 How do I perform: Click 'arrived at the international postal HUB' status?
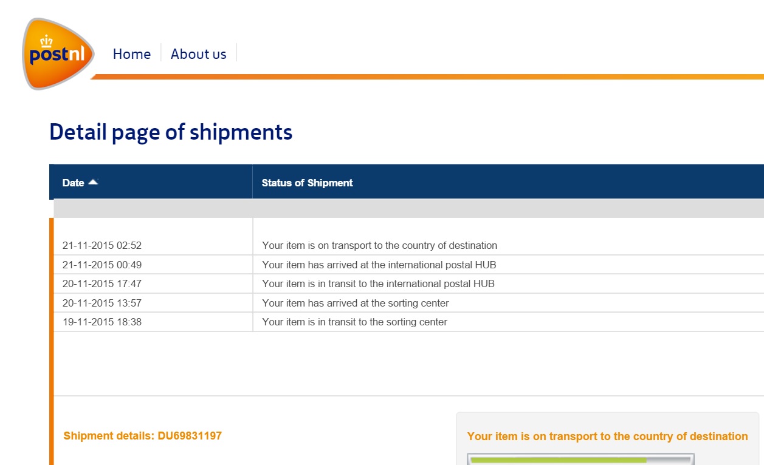click(379, 265)
